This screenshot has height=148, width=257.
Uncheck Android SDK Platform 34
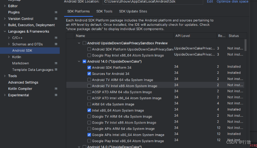89,67
